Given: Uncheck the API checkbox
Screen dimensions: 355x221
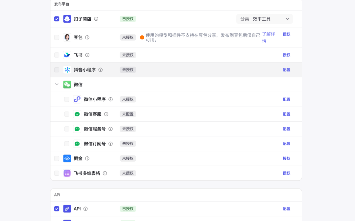Looking at the screenshot, I should (x=57, y=209).
